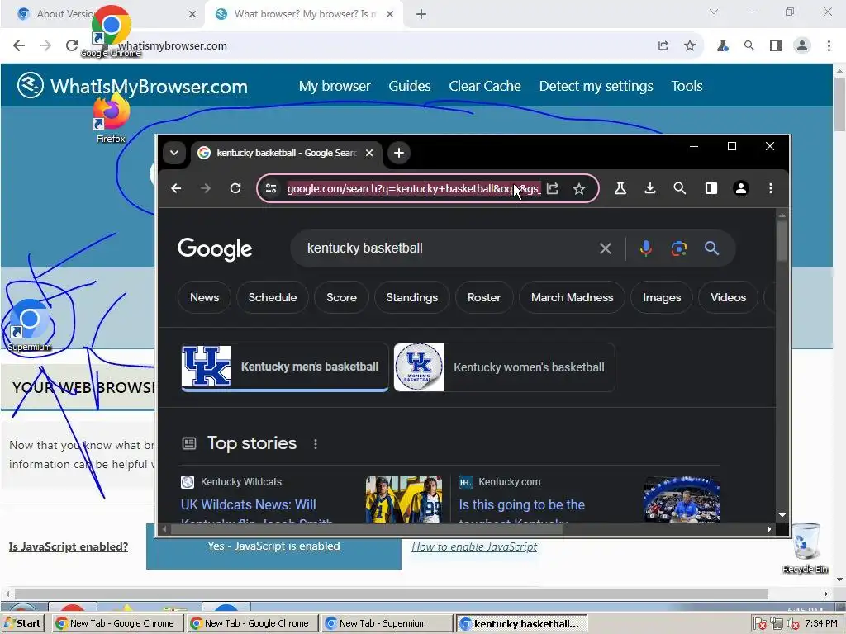Open Detect my settings menu item
846x634 pixels.
coord(596,86)
